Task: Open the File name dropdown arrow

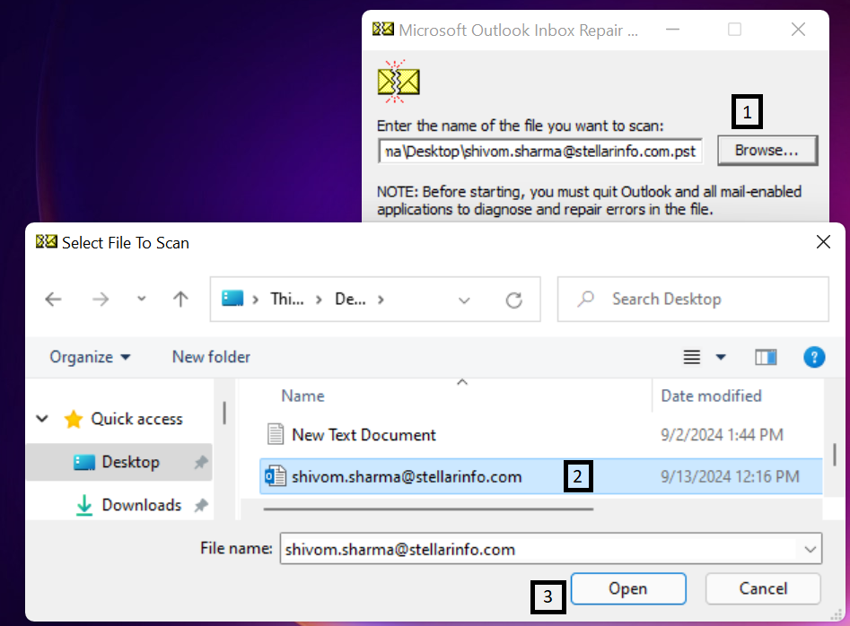Action: tap(810, 549)
